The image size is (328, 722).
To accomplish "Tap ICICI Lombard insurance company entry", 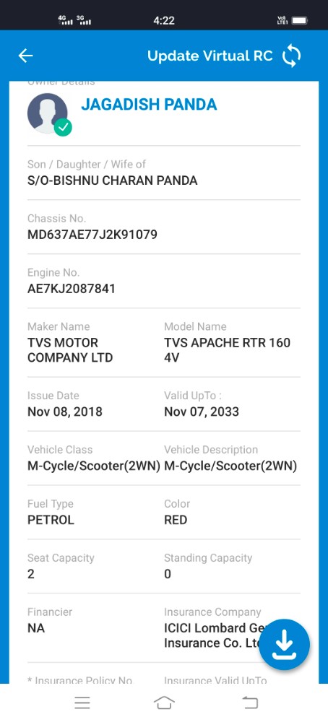I will point(213,635).
